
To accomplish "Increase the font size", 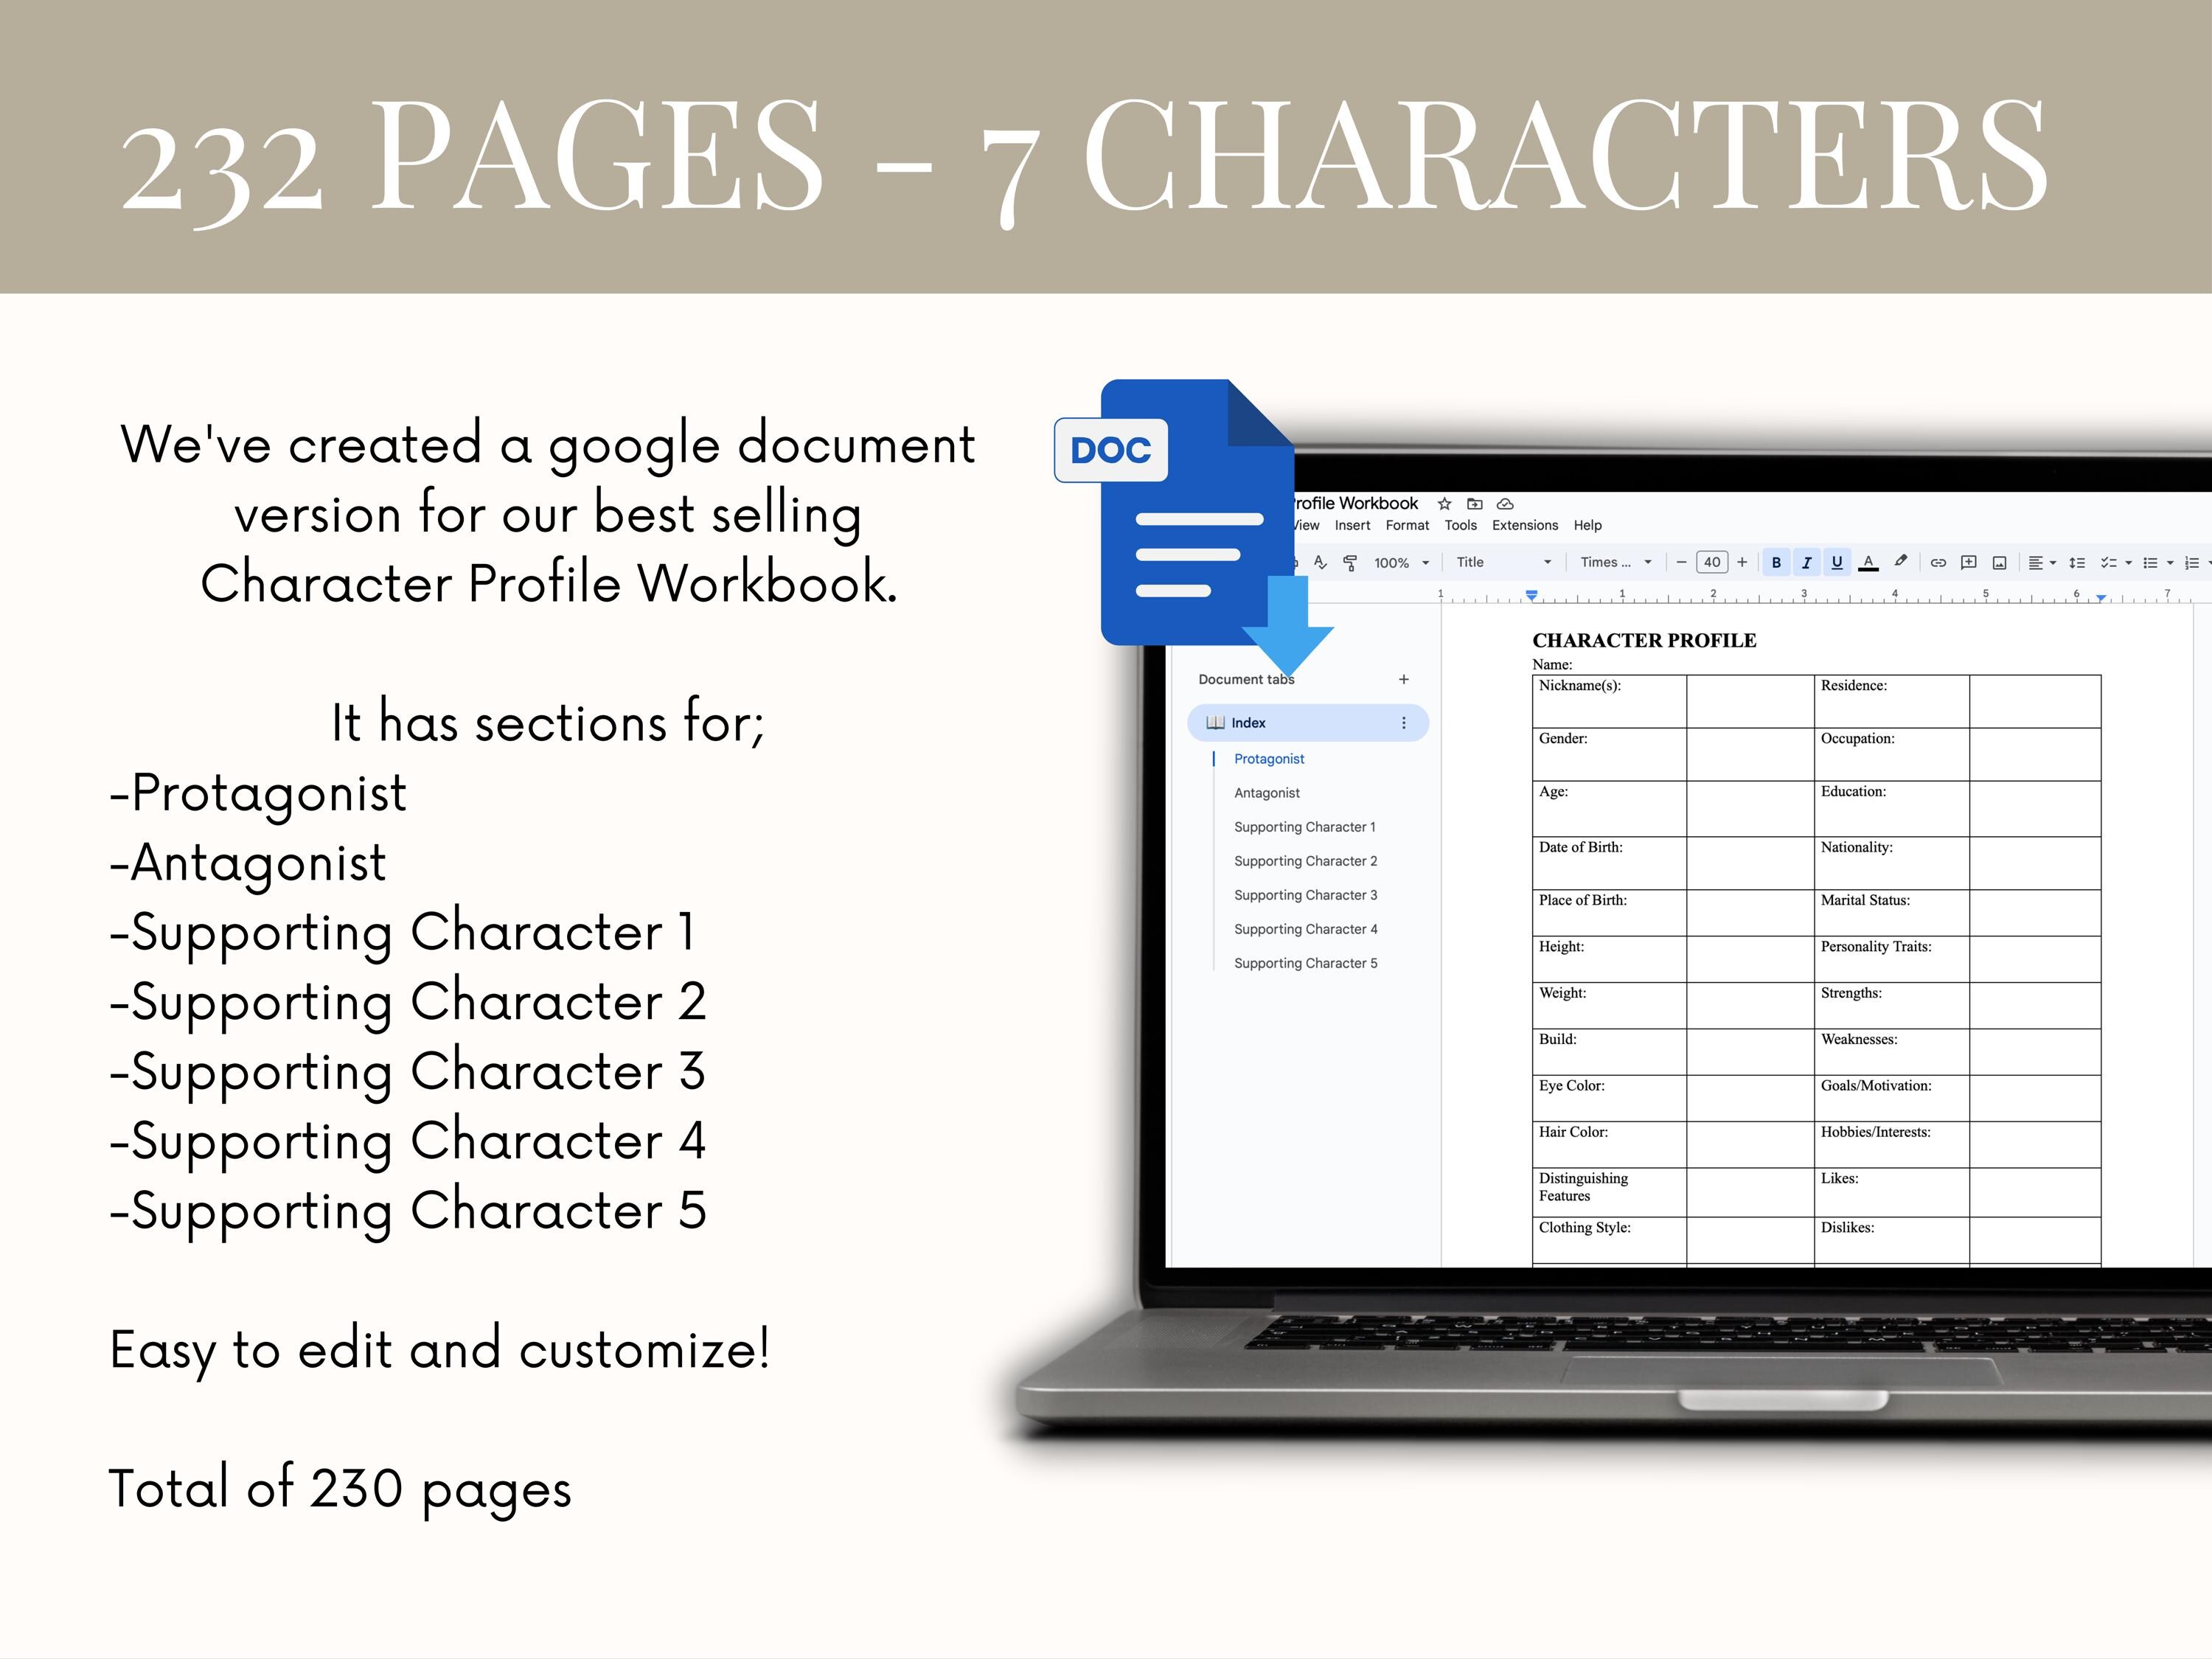I will (1742, 562).
